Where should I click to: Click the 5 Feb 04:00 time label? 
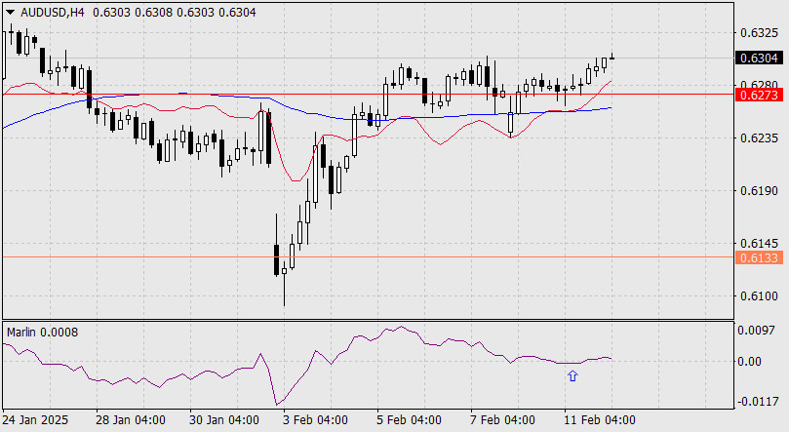pyautogui.click(x=409, y=420)
